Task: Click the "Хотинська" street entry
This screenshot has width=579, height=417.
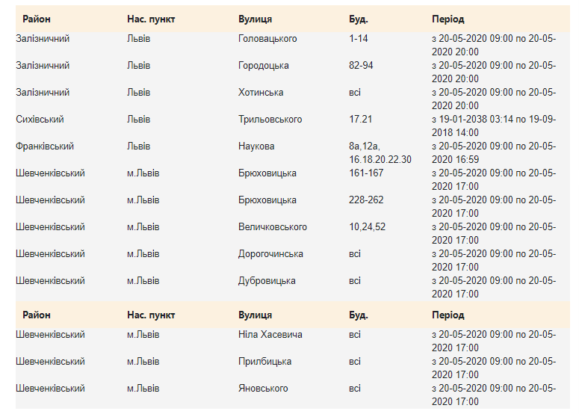Action: pos(261,93)
